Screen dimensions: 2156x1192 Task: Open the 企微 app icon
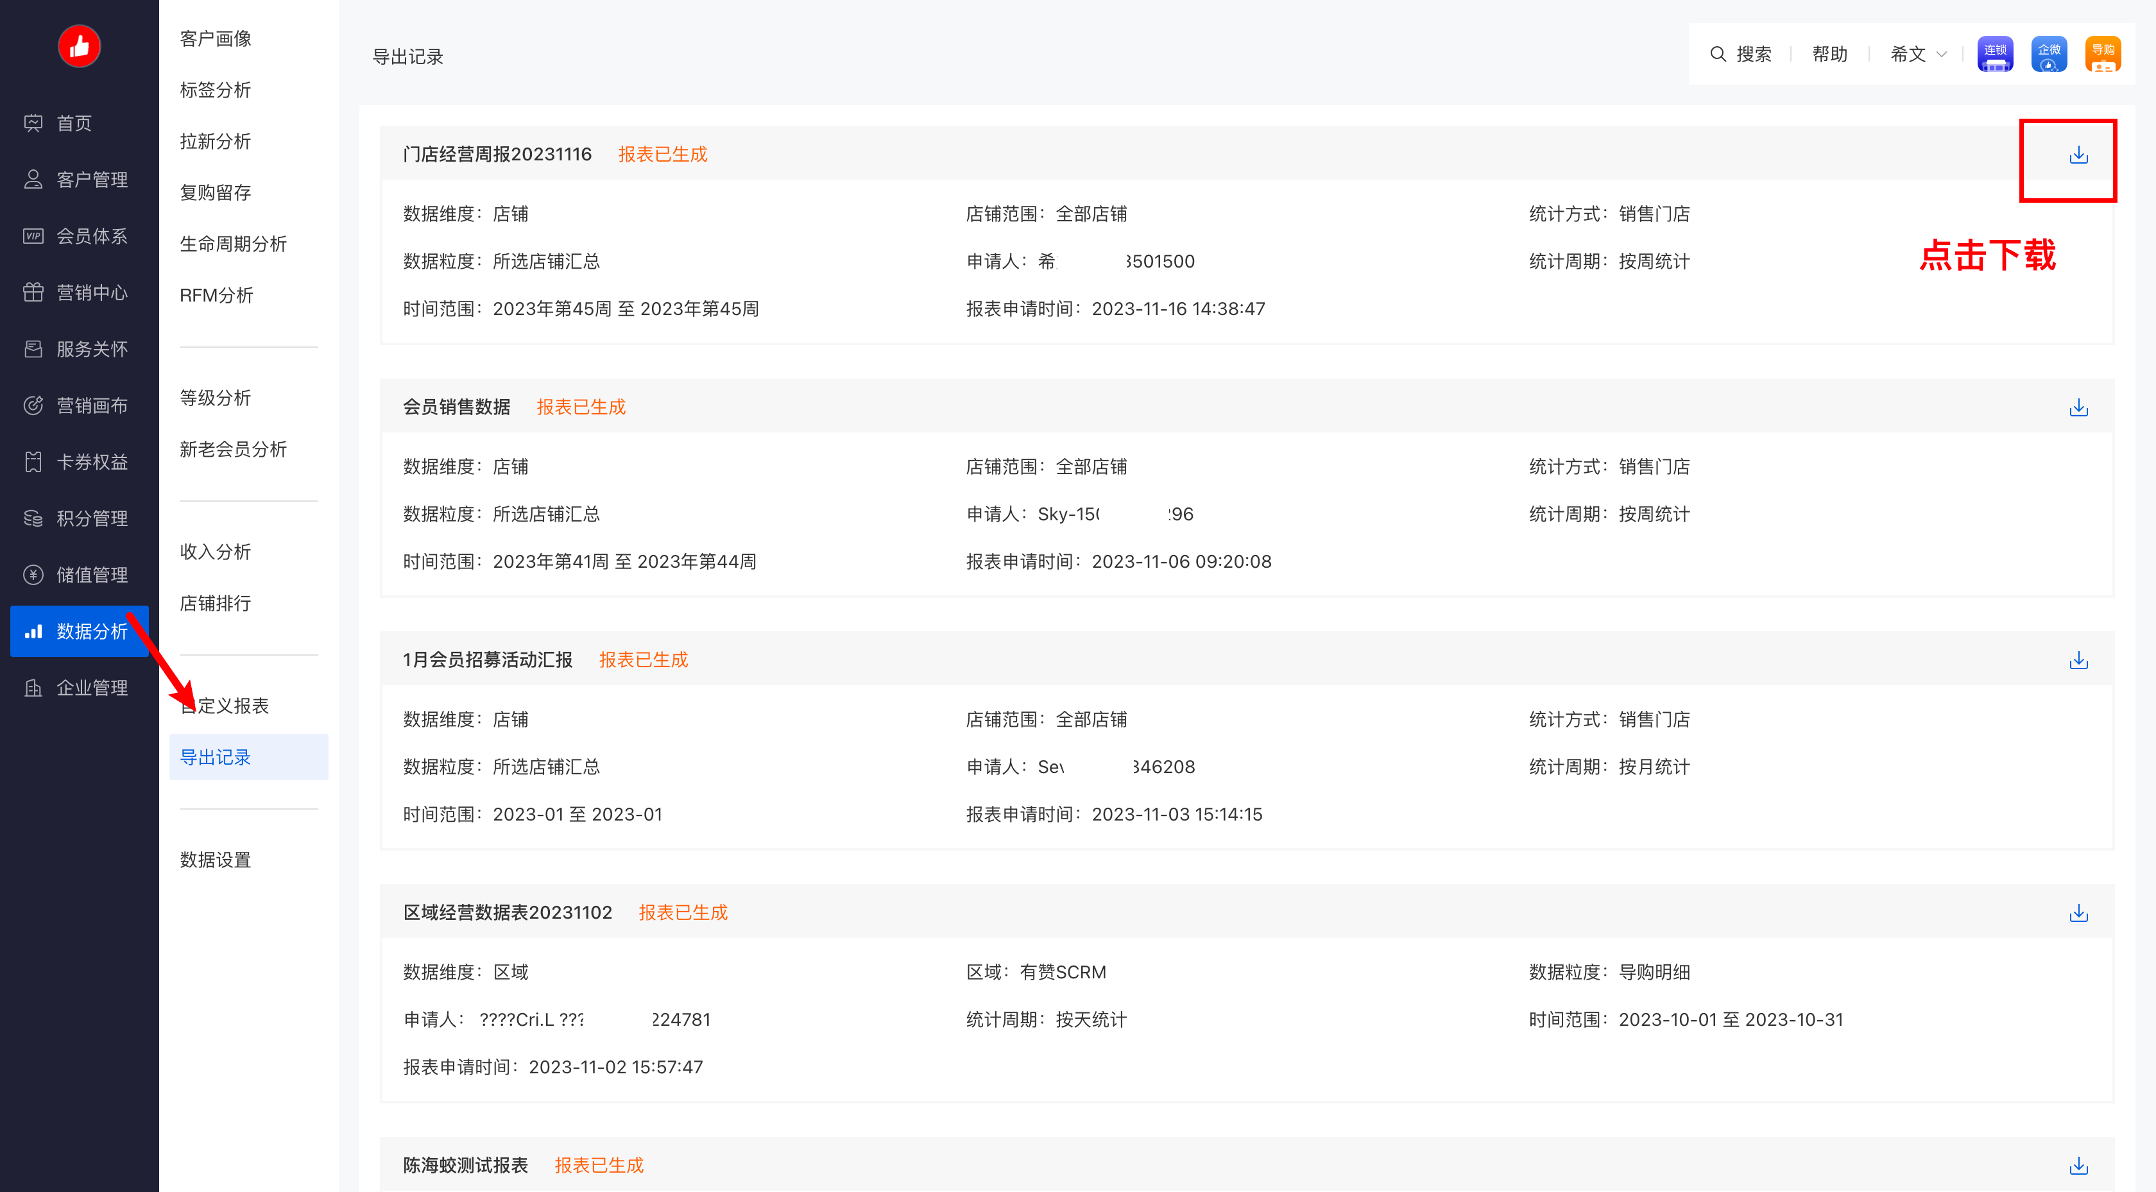[2048, 55]
